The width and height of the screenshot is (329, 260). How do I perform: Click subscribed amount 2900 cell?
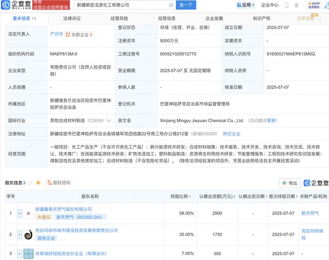[217, 213]
